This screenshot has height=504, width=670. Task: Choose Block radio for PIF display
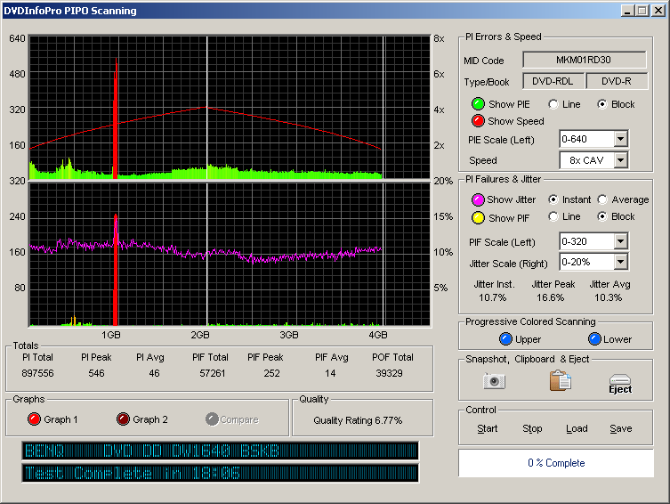pos(602,217)
